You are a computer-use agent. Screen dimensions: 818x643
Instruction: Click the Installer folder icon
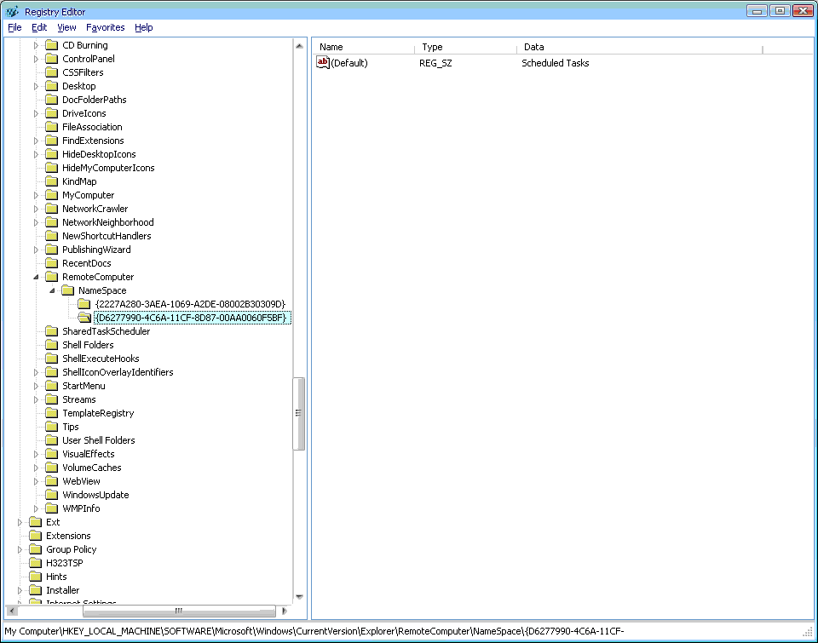click(35, 590)
